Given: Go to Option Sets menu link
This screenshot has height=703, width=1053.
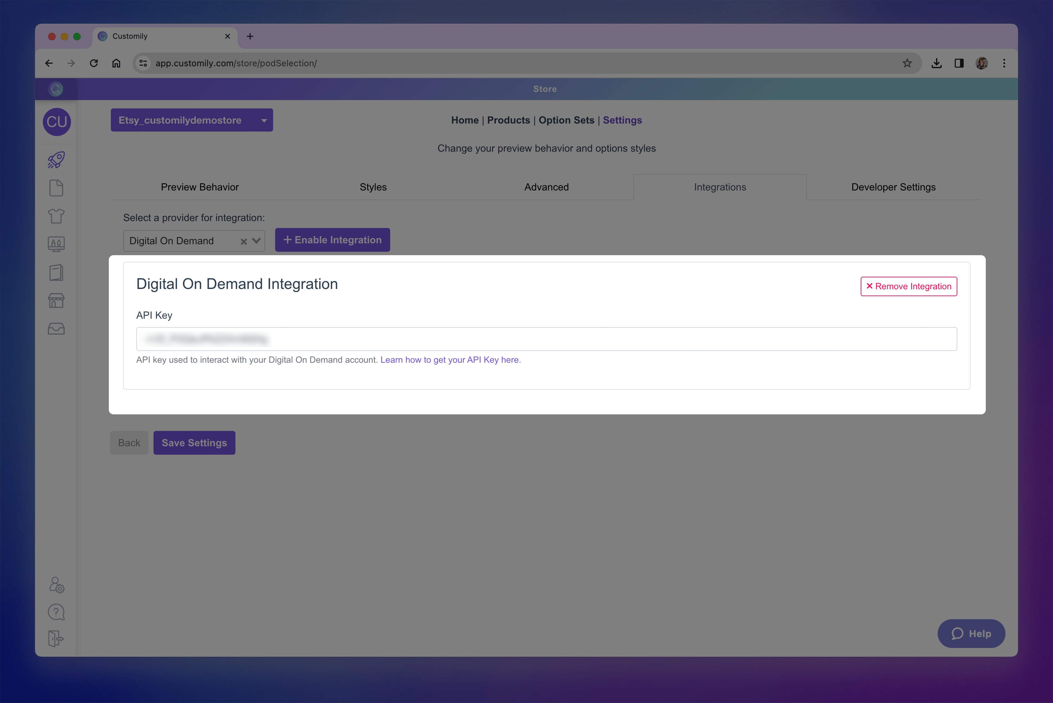Looking at the screenshot, I should tap(566, 120).
